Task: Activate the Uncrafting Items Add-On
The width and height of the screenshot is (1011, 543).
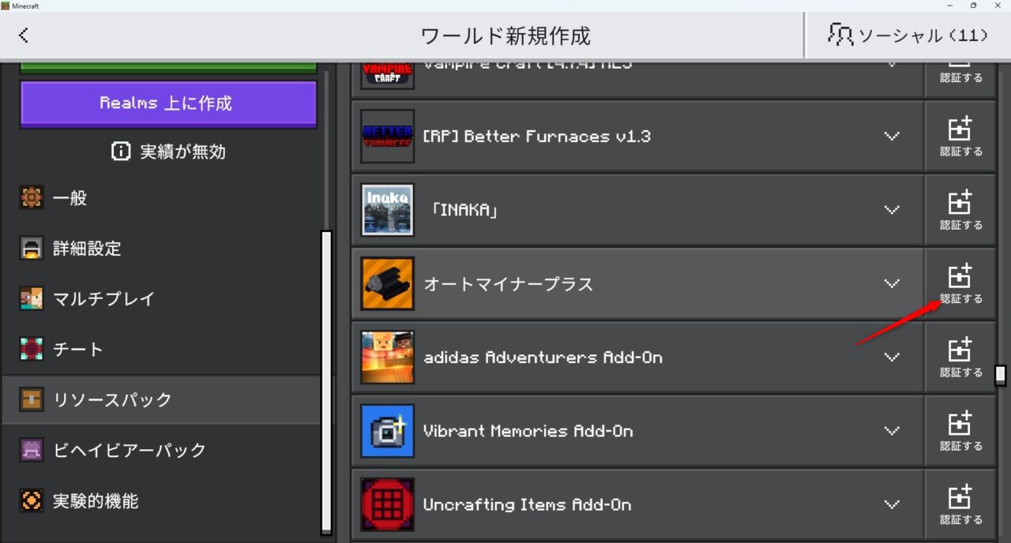Action: 960,504
